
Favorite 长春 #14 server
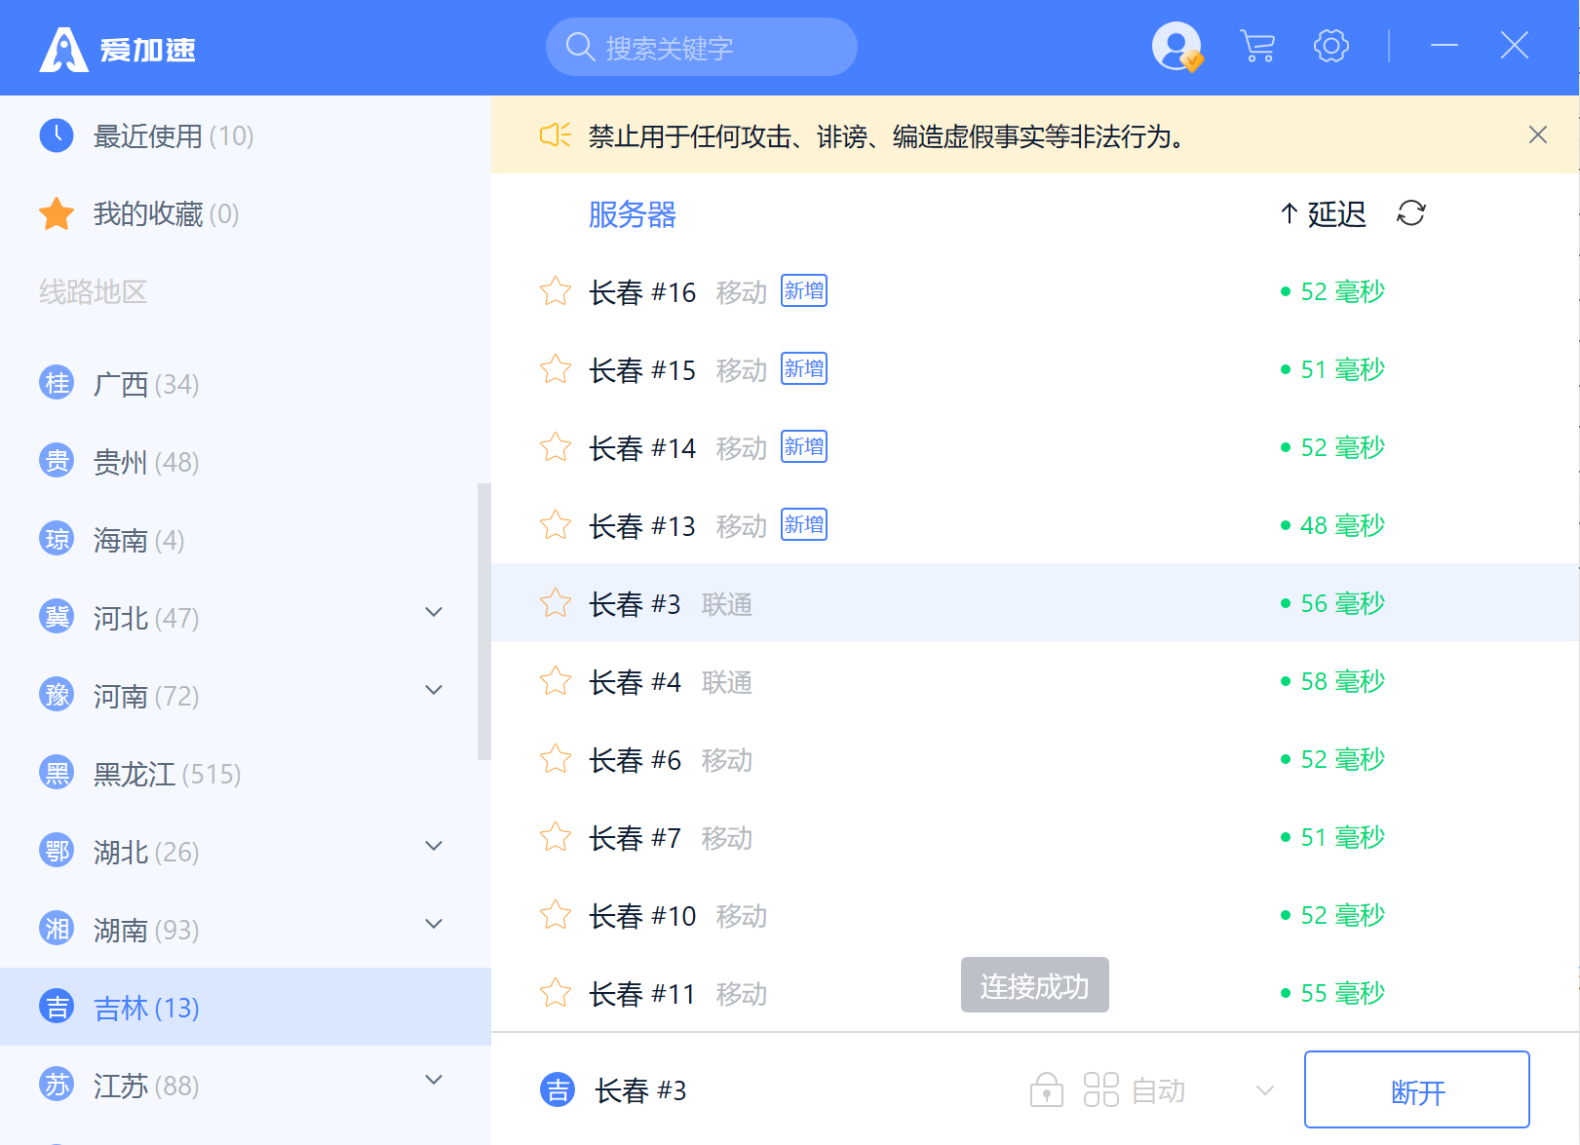click(556, 447)
